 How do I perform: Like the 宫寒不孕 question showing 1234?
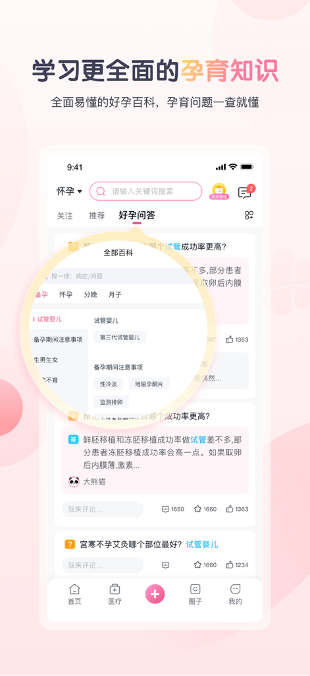tap(237, 565)
